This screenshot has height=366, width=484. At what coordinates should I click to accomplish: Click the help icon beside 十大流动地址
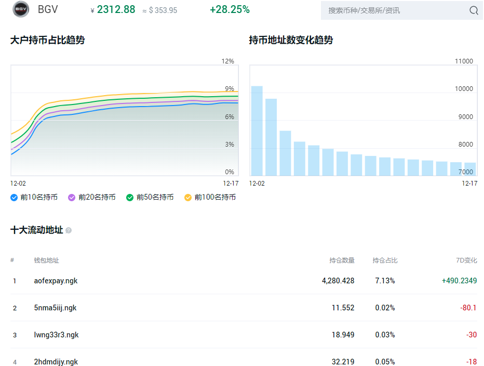pos(69,230)
